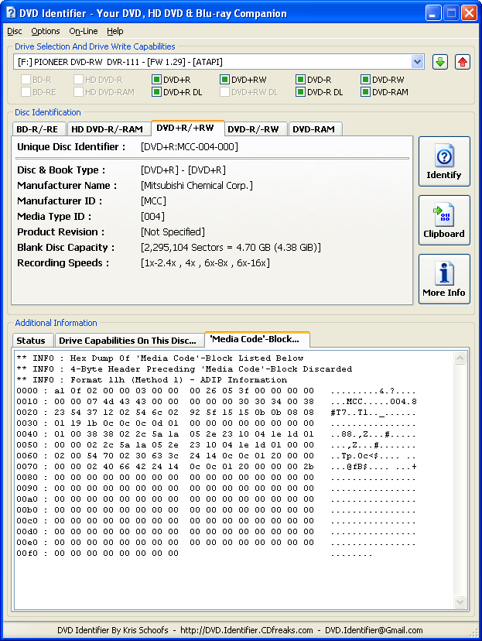Click the Mitsubishi Chemical Corp. manufacturer value
Screen dimensions: 482x641
pyautogui.click(x=197, y=186)
